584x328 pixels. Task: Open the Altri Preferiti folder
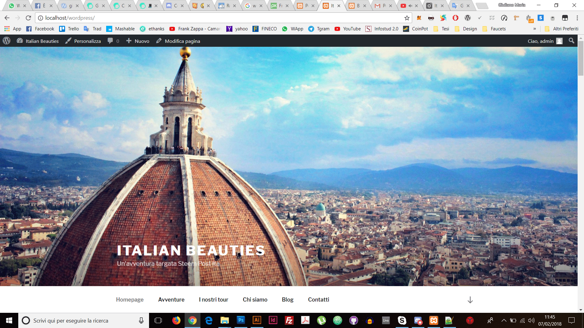coord(561,29)
